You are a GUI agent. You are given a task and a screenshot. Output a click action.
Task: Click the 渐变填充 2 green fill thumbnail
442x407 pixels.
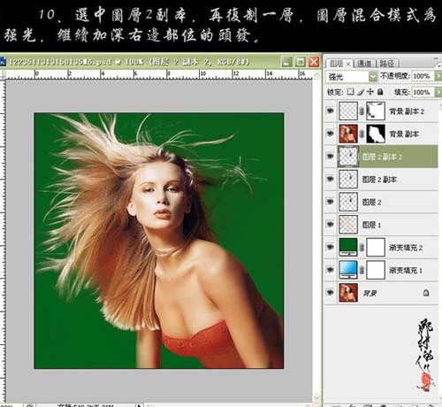click(x=348, y=247)
